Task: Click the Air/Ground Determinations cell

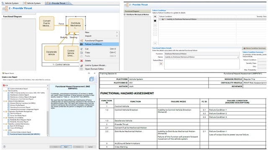Action: pos(135,143)
